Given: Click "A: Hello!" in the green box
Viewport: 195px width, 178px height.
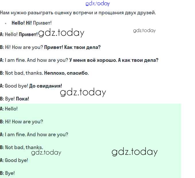Looking at the screenshot, I should point(9,109).
